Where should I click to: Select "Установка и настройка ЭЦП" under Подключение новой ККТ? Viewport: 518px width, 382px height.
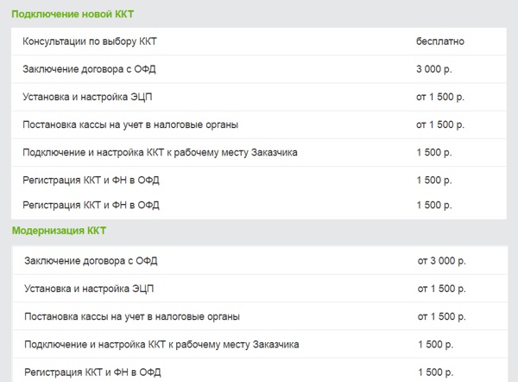[x=90, y=96]
